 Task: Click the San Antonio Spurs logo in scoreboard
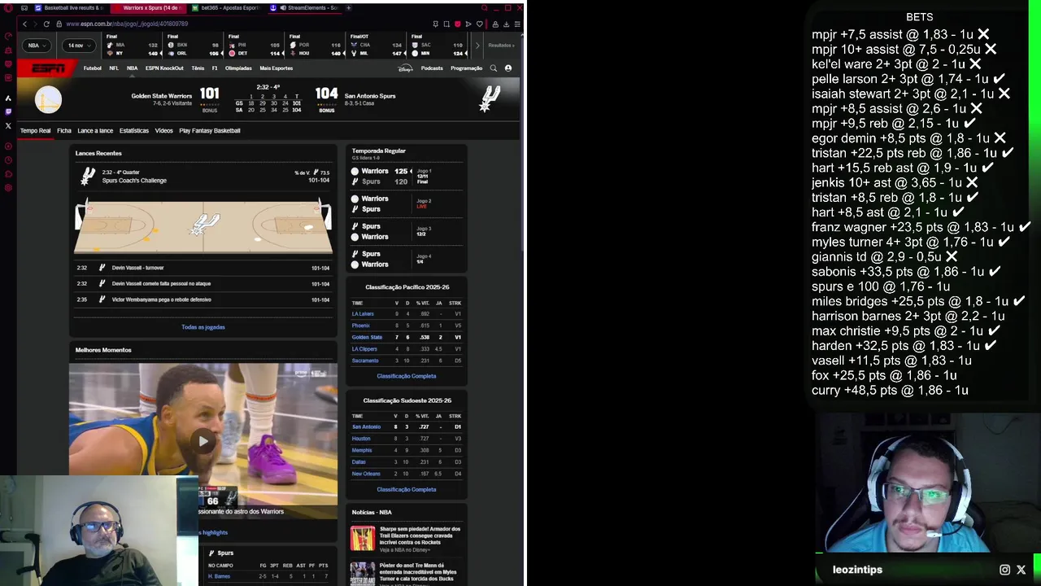[x=490, y=98]
